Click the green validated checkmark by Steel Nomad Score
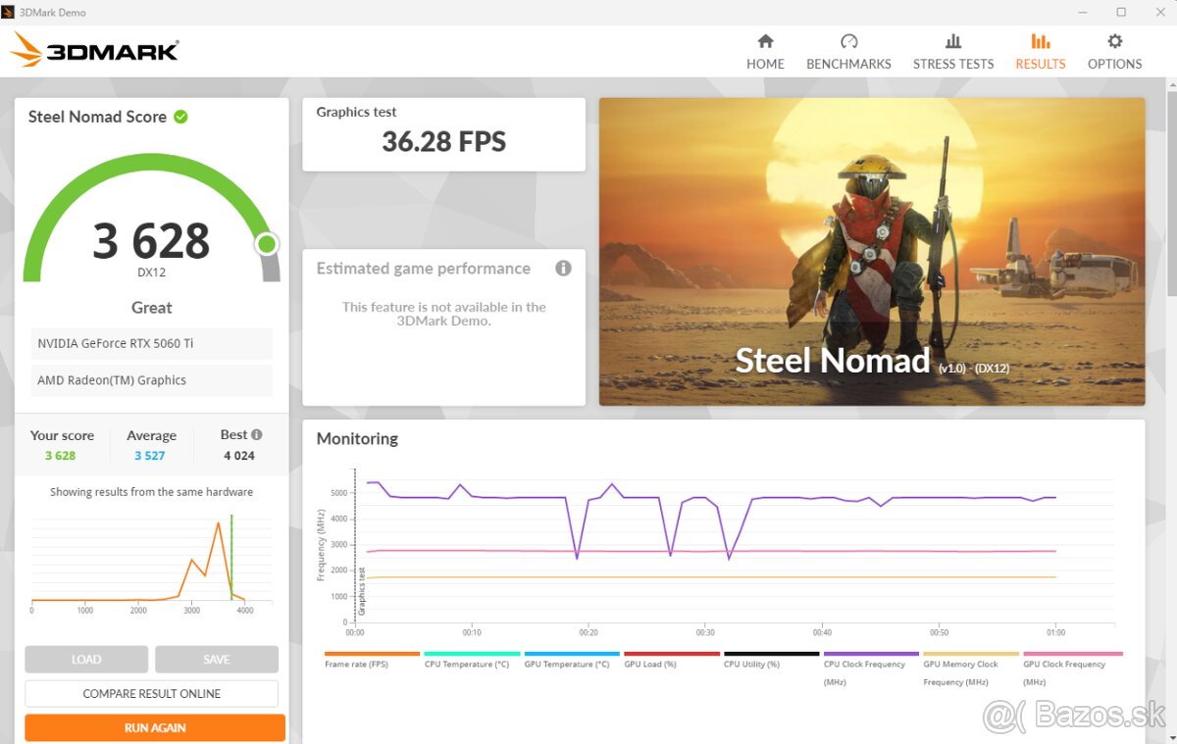Image resolution: width=1177 pixels, height=744 pixels. 180,117
